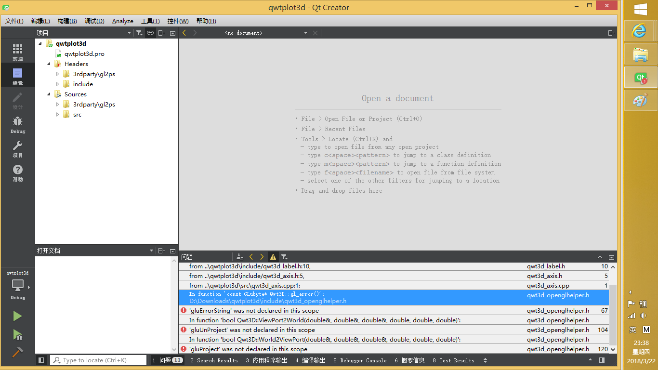Viewport: 658px width, 370px height.
Task: Open the 打开文档 view dropdown
Action: click(x=95, y=251)
